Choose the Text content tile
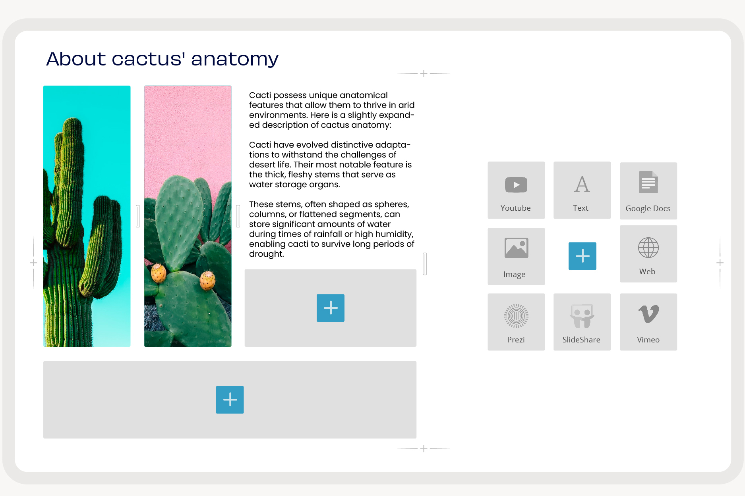 click(x=582, y=190)
